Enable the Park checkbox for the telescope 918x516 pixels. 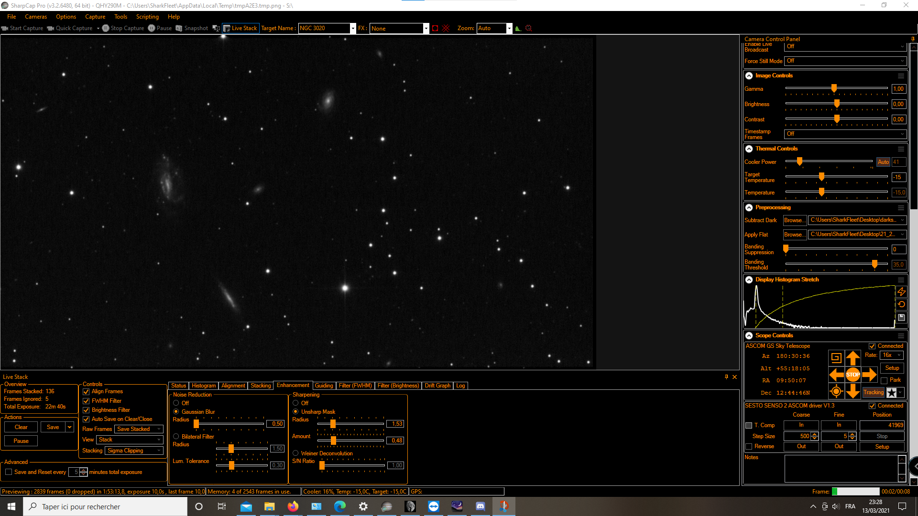click(x=884, y=380)
